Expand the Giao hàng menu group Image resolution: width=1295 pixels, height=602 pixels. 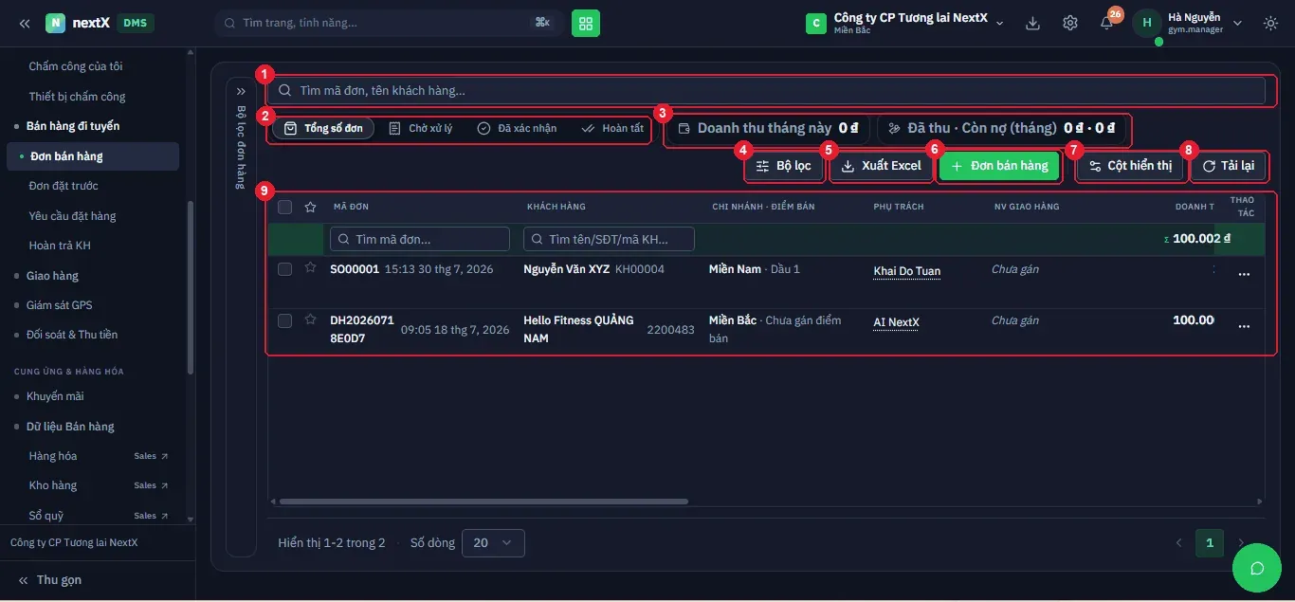pyautogui.click(x=52, y=276)
